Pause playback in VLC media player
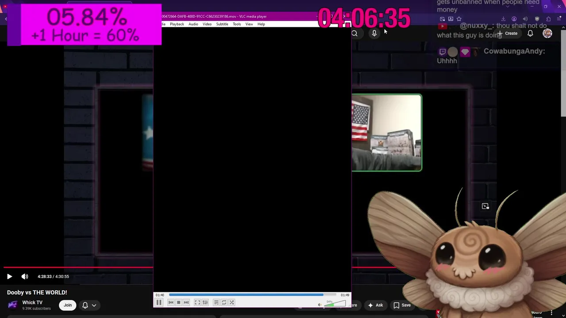Viewport: 566px width, 318px height. click(159, 303)
